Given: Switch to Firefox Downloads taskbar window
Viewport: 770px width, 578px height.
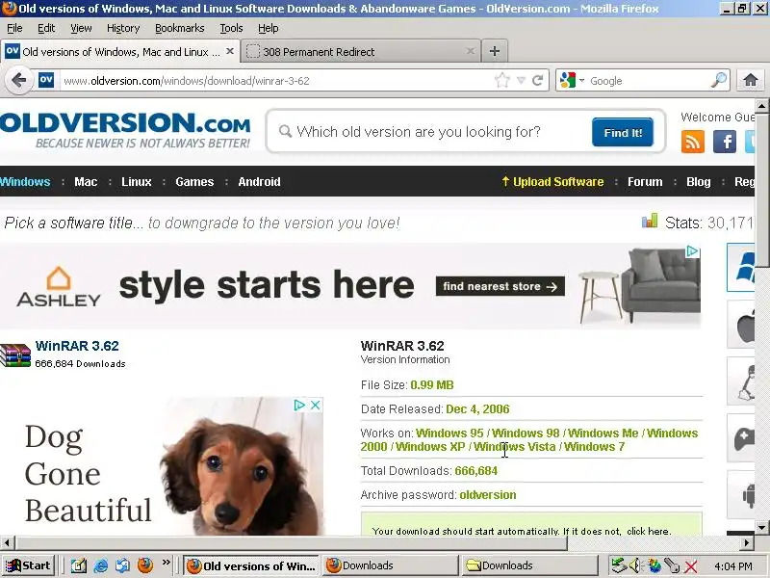Looking at the screenshot, I should pos(390,565).
